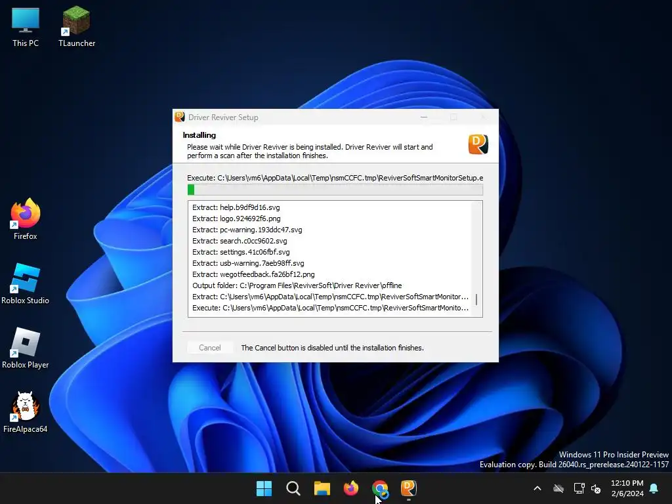Click the 'Installing' heading text
Image resolution: width=672 pixels, height=504 pixels.
pos(199,135)
